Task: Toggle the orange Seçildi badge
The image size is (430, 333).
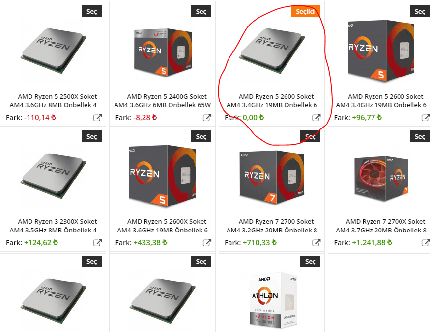Action: pyautogui.click(x=306, y=11)
